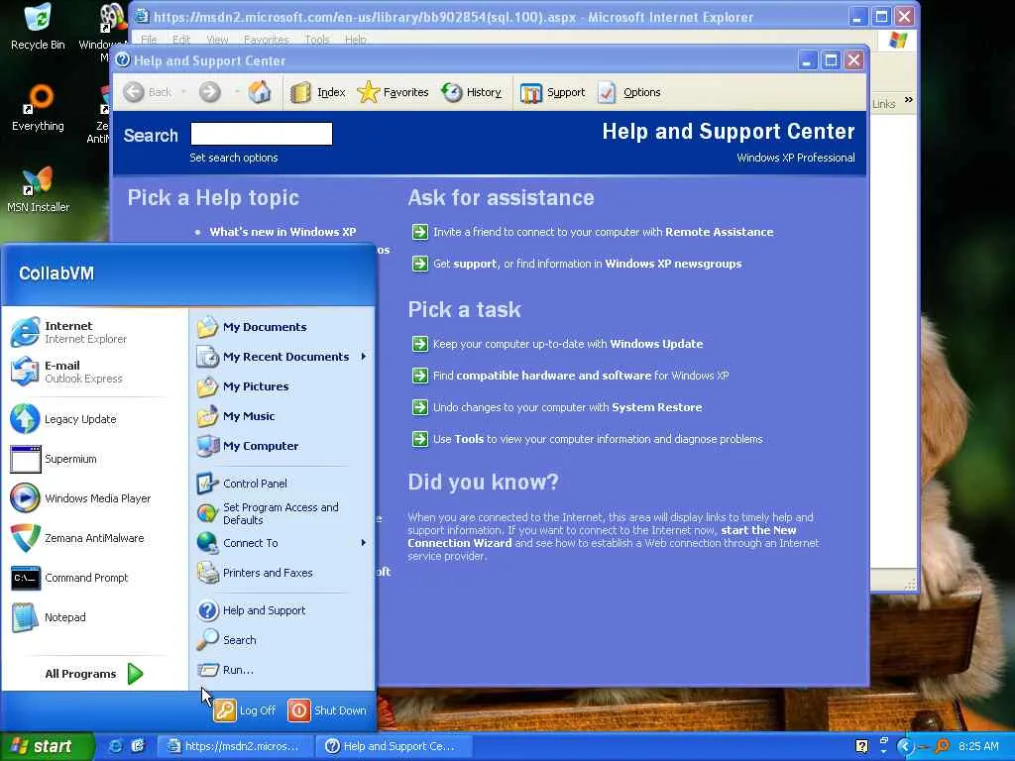Click system tray magnifier icon
The image size is (1015, 761).
pyautogui.click(x=942, y=746)
